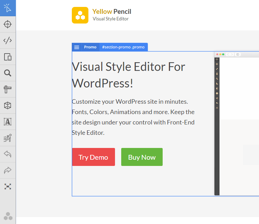Redo the last change

click(8, 170)
